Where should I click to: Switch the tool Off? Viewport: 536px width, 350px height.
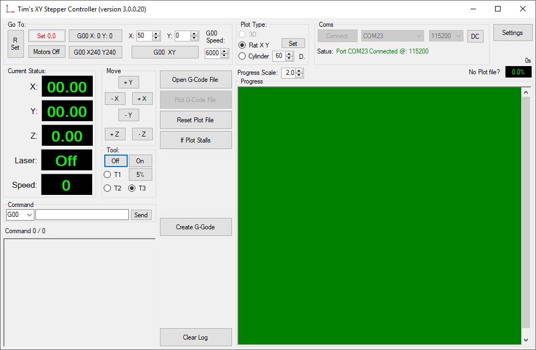116,161
